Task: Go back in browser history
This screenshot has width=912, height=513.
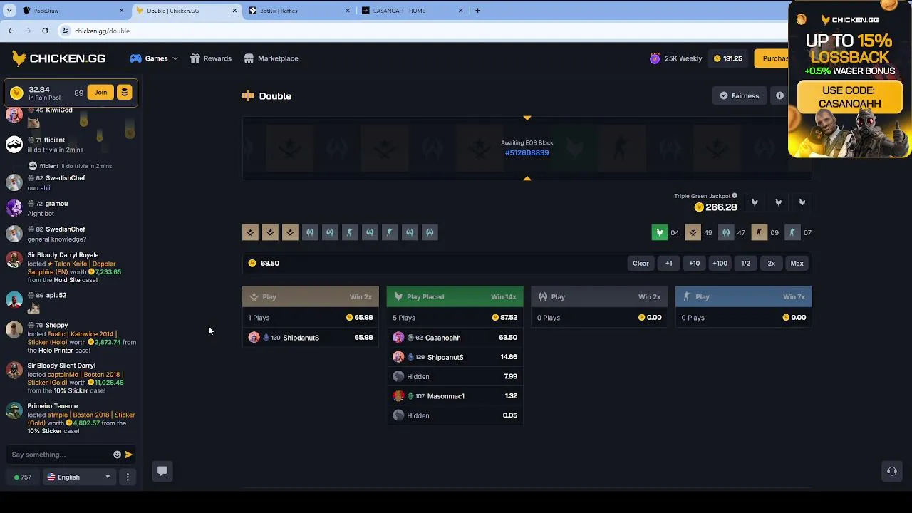Action: pos(11,31)
